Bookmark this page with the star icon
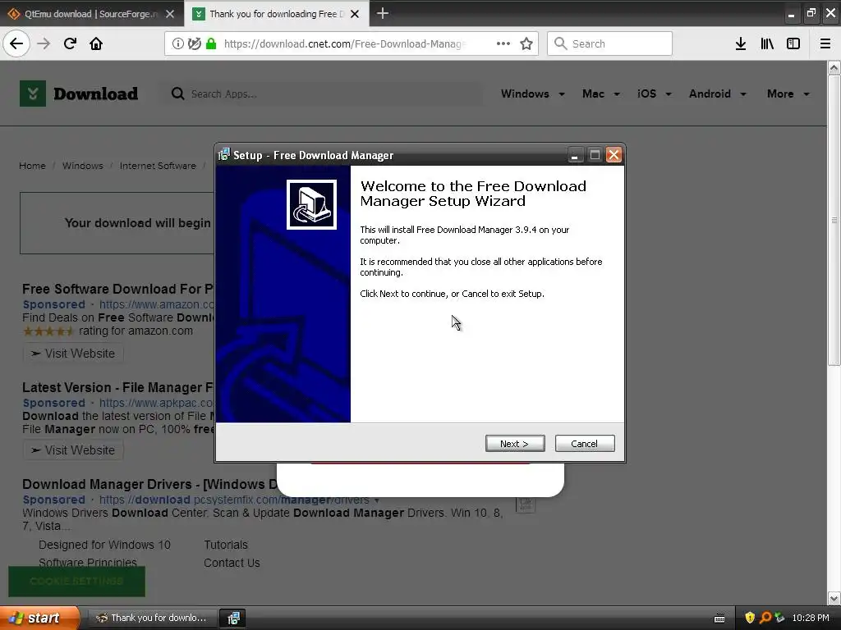841x630 pixels. pos(526,43)
